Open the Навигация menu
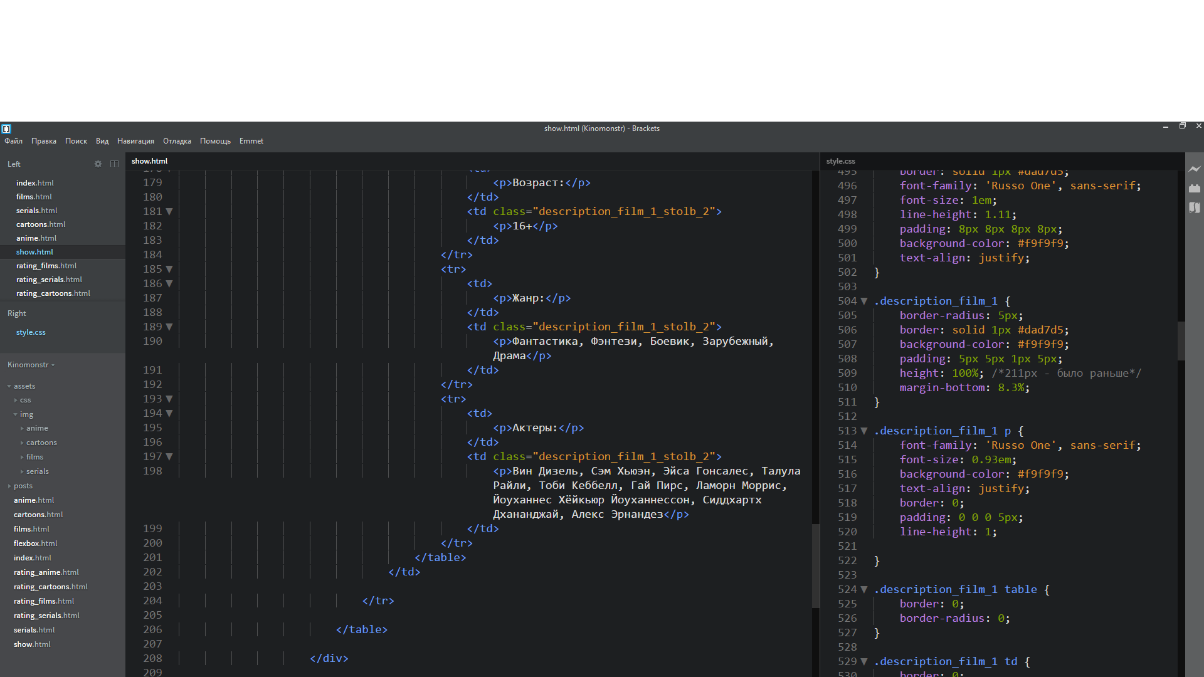 135,141
